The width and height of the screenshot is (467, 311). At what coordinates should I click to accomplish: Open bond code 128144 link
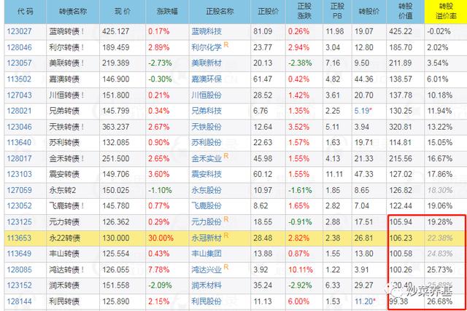20,302
